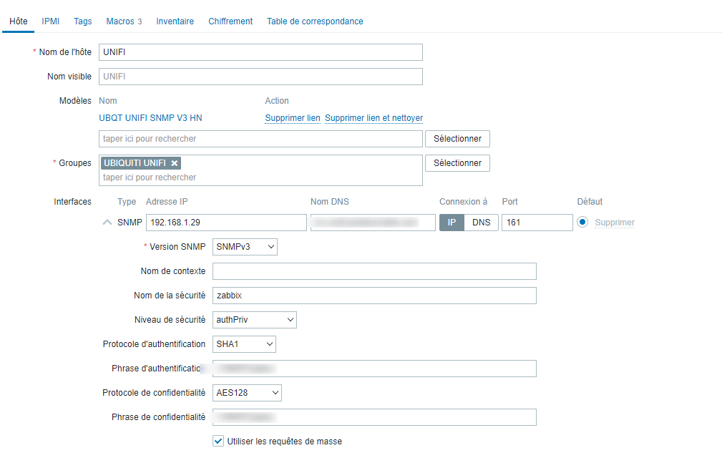Focus the Nom de contexte field
The width and height of the screenshot is (722, 458).
click(x=374, y=271)
